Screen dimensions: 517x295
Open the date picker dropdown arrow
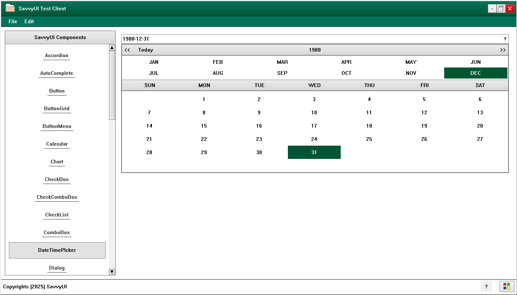(x=505, y=38)
